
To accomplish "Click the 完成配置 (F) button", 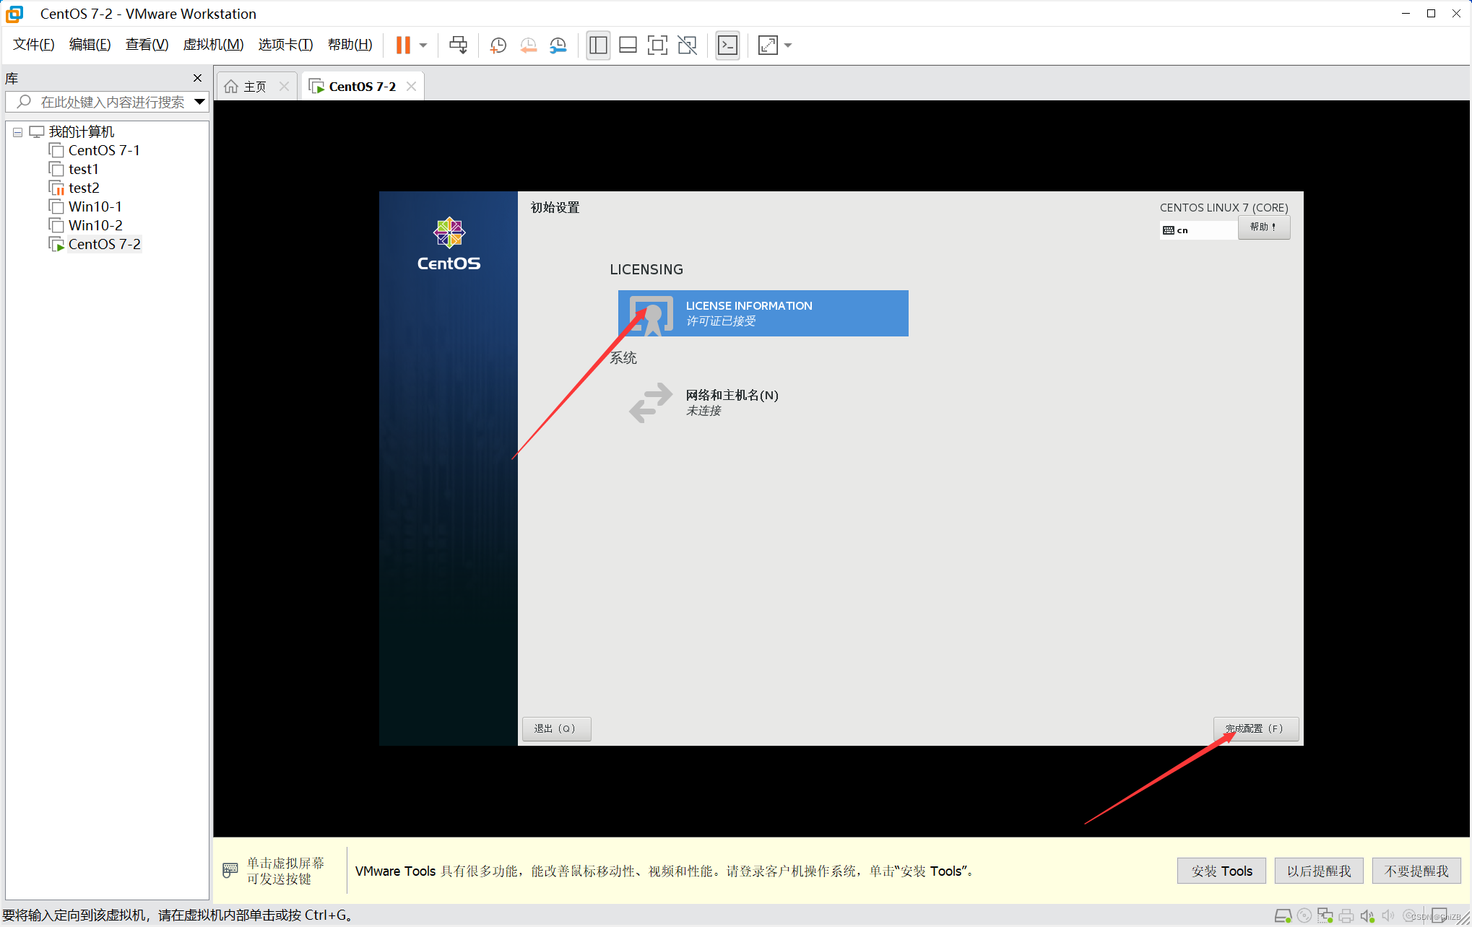I will click(1255, 728).
